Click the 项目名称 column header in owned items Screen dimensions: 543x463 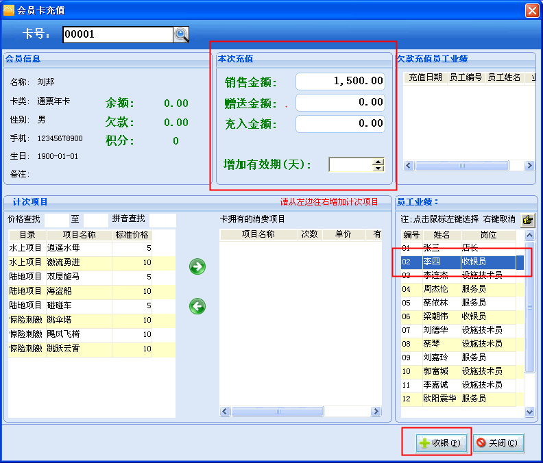click(258, 234)
